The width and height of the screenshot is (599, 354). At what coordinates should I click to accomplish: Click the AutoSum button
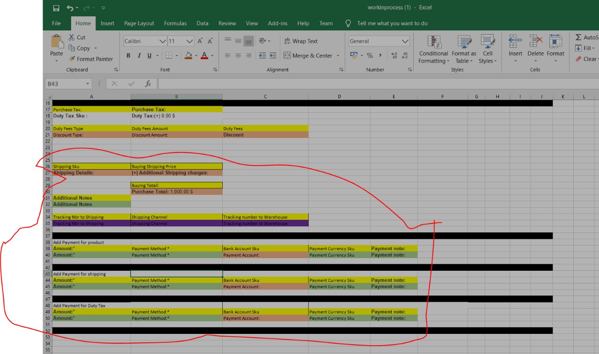coord(586,37)
